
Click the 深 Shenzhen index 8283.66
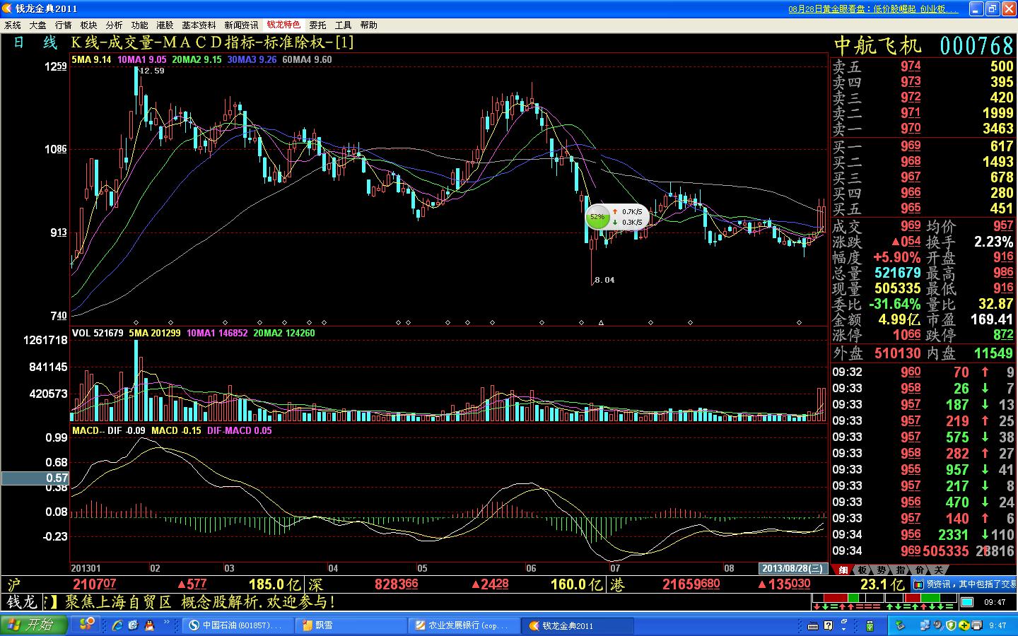396,584
